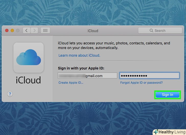Click the Apple ID email field
Screen dimensions: 186x135
tap(87, 76)
